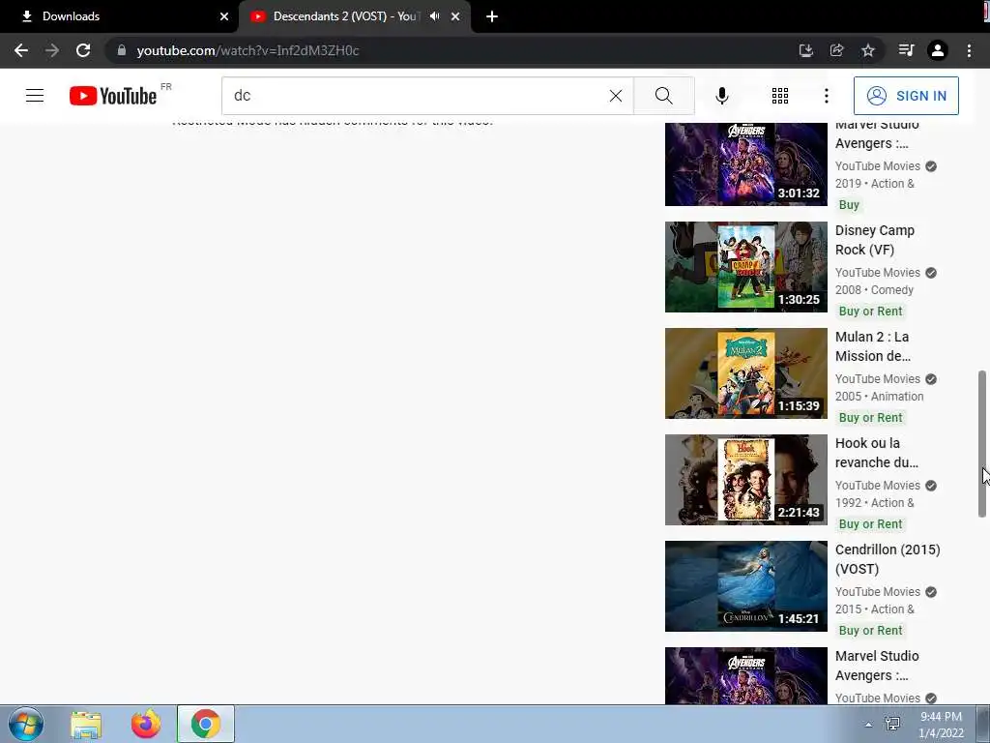Open Hook movie thumbnail
This screenshot has width=990, height=743.
(x=745, y=480)
